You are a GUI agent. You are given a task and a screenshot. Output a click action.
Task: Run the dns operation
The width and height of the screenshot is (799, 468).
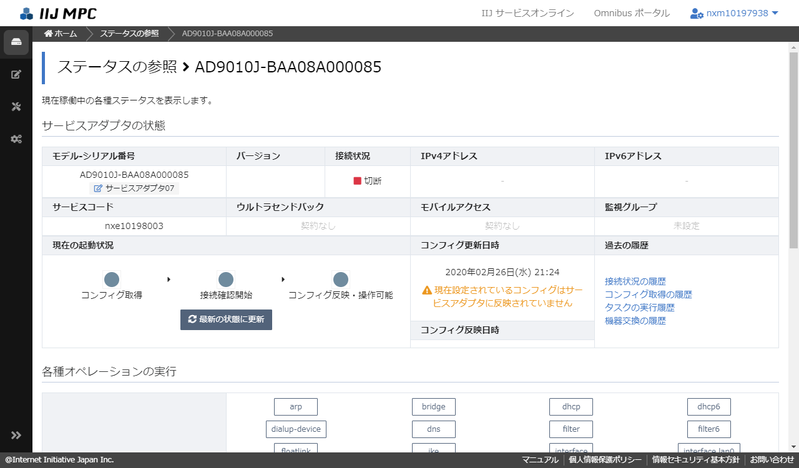click(434, 429)
